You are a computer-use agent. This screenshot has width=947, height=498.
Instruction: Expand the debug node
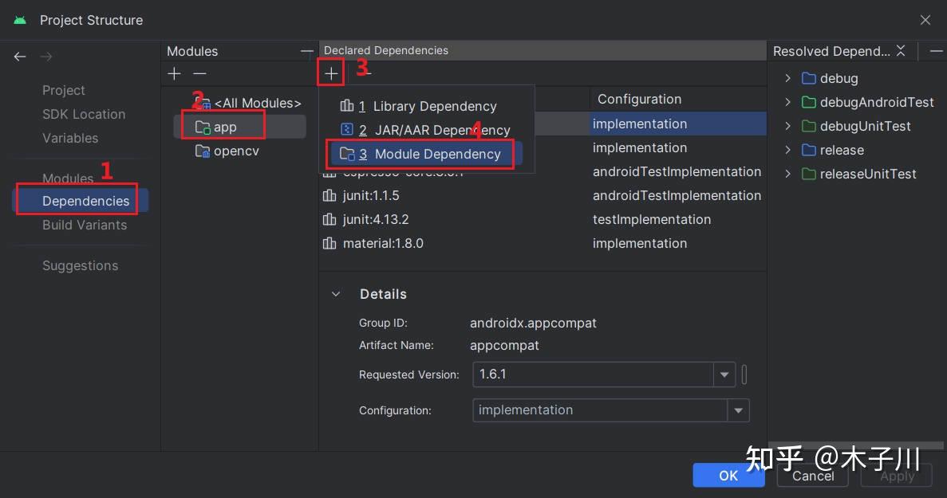(787, 78)
